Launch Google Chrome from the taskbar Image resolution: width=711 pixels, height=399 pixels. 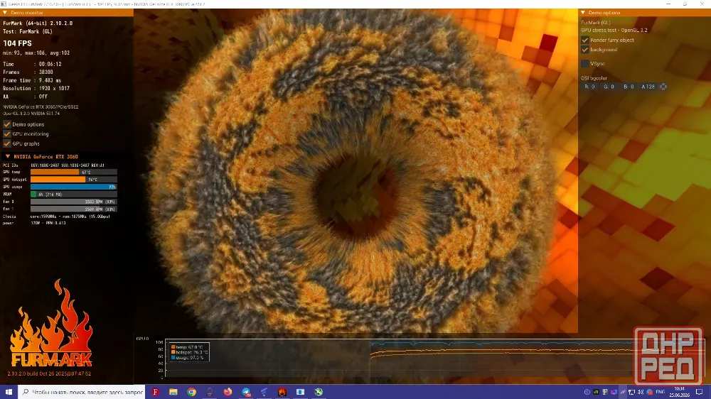coord(191,392)
